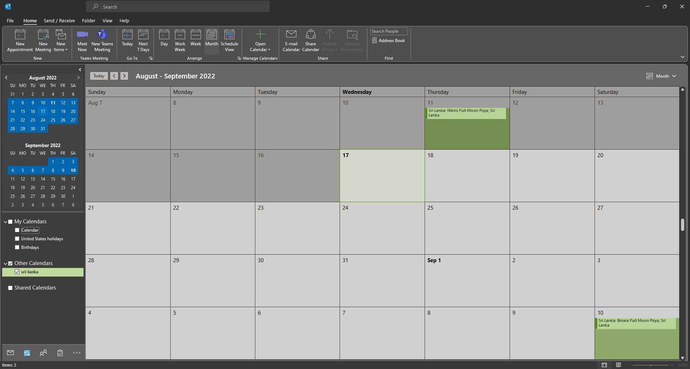
Task: Create a New Appointment
Action: click(x=20, y=41)
